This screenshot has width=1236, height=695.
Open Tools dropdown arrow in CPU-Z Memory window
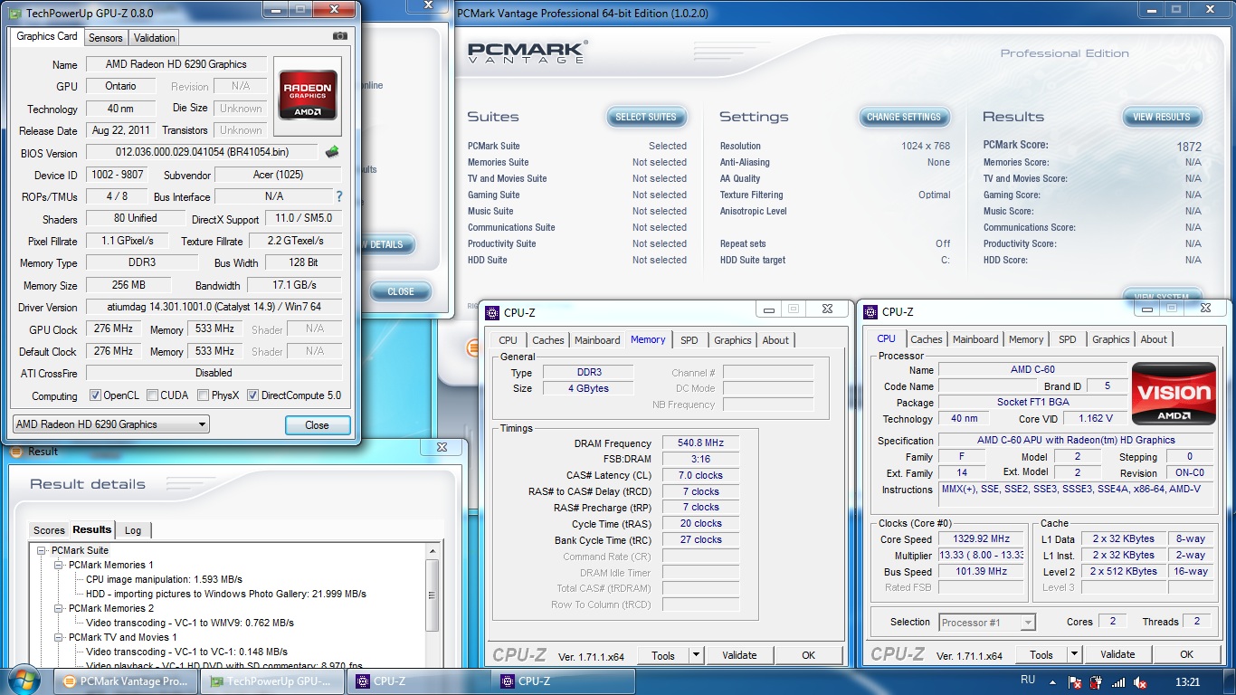pos(696,655)
